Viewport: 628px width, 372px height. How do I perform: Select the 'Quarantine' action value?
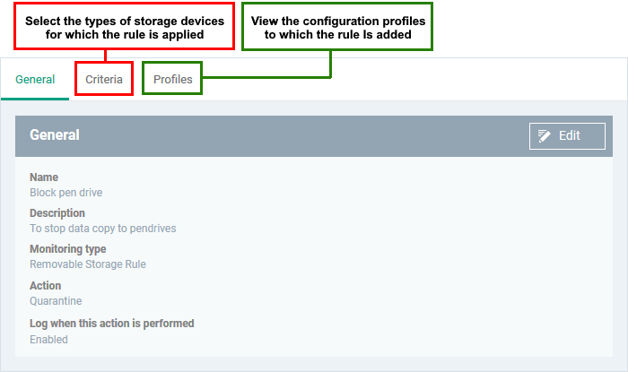(56, 301)
